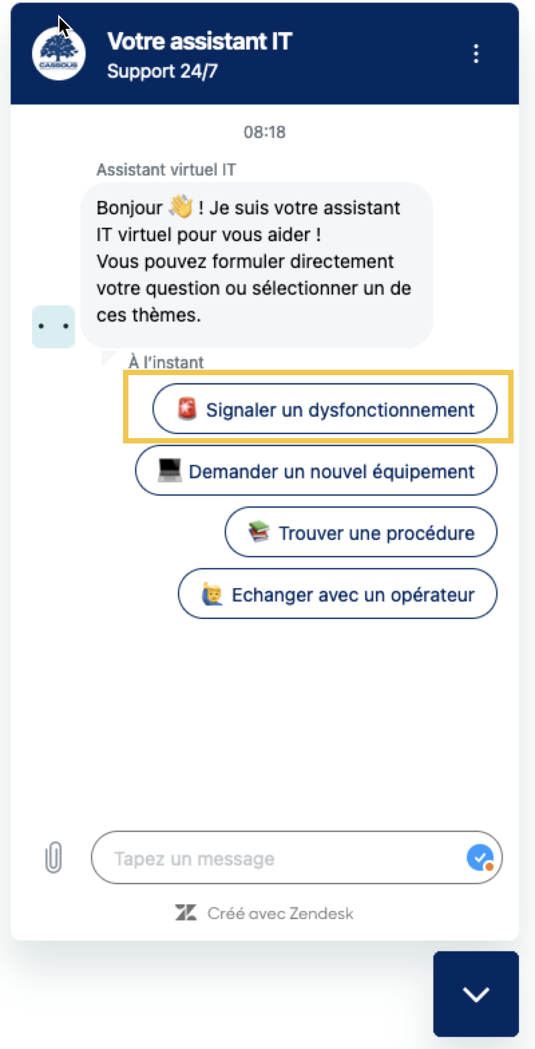
Task: Select "Trouver une procédure" quick reply
Action: pos(361,533)
